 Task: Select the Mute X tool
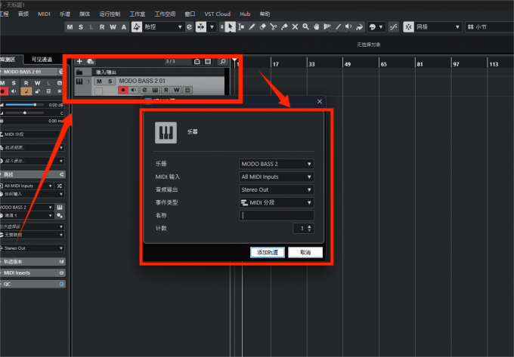(x=295, y=27)
